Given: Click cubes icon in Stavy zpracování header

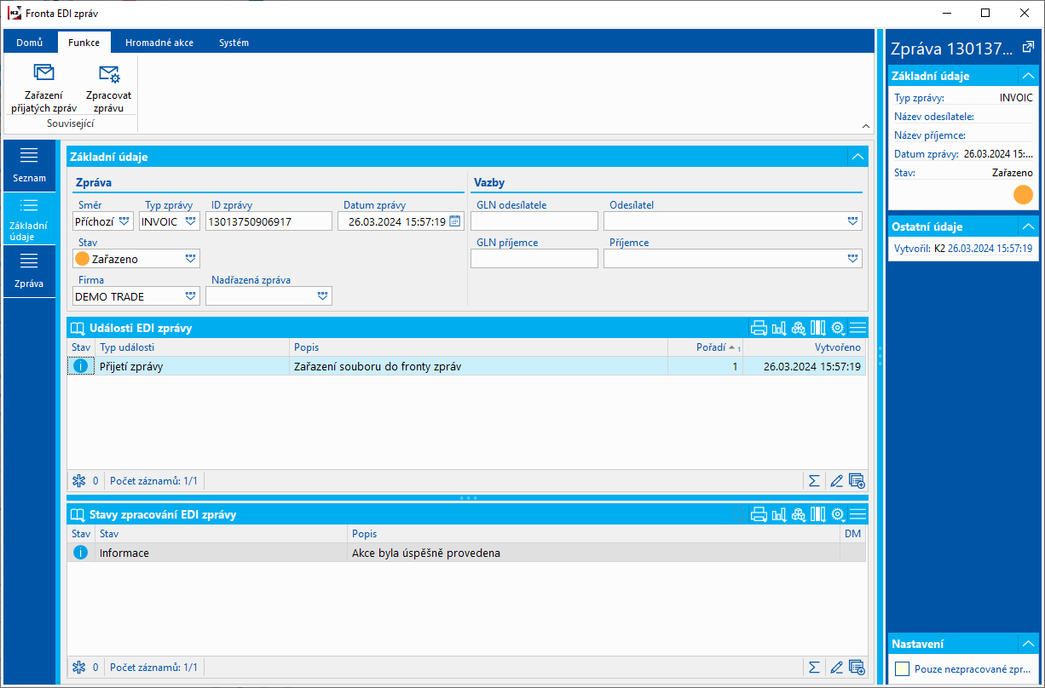Looking at the screenshot, I should 799,514.
